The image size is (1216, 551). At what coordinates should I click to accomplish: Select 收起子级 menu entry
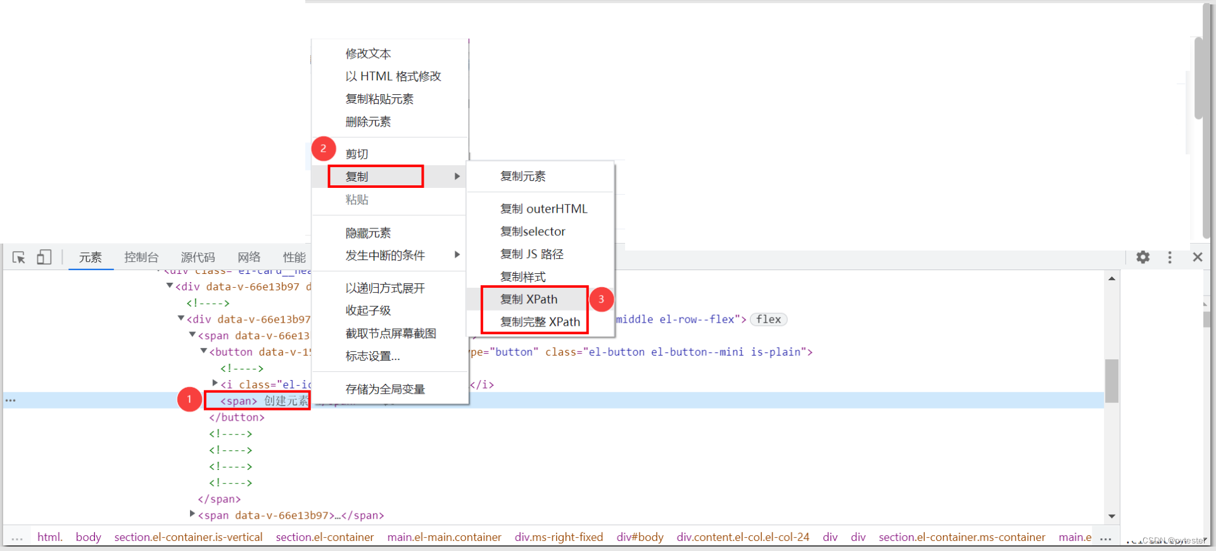pyautogui.click(x=390, y=311)
